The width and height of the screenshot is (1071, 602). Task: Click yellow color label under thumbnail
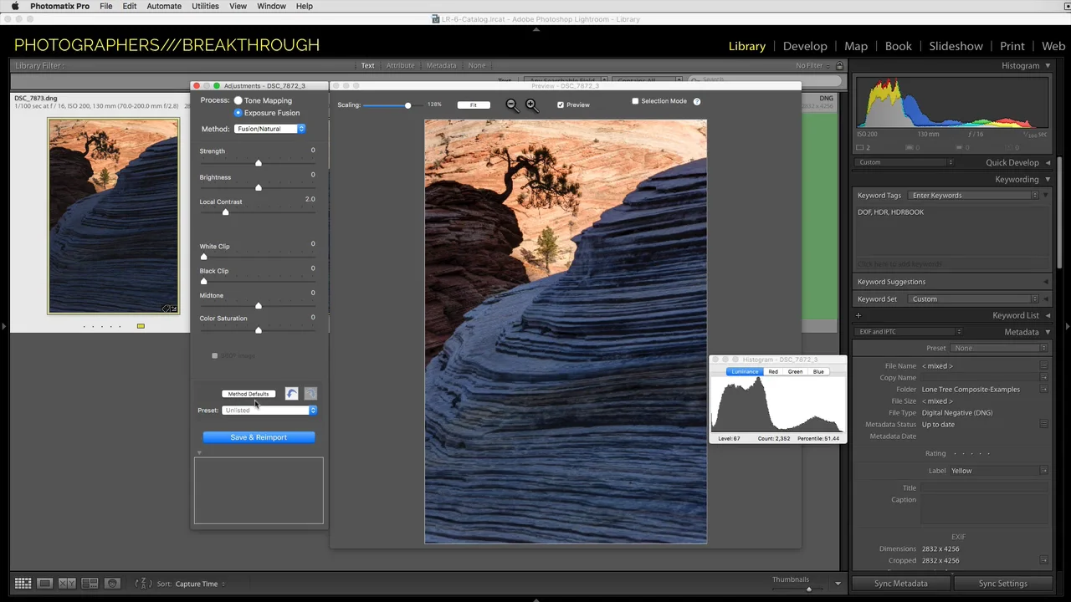click(x=141, y=326)
